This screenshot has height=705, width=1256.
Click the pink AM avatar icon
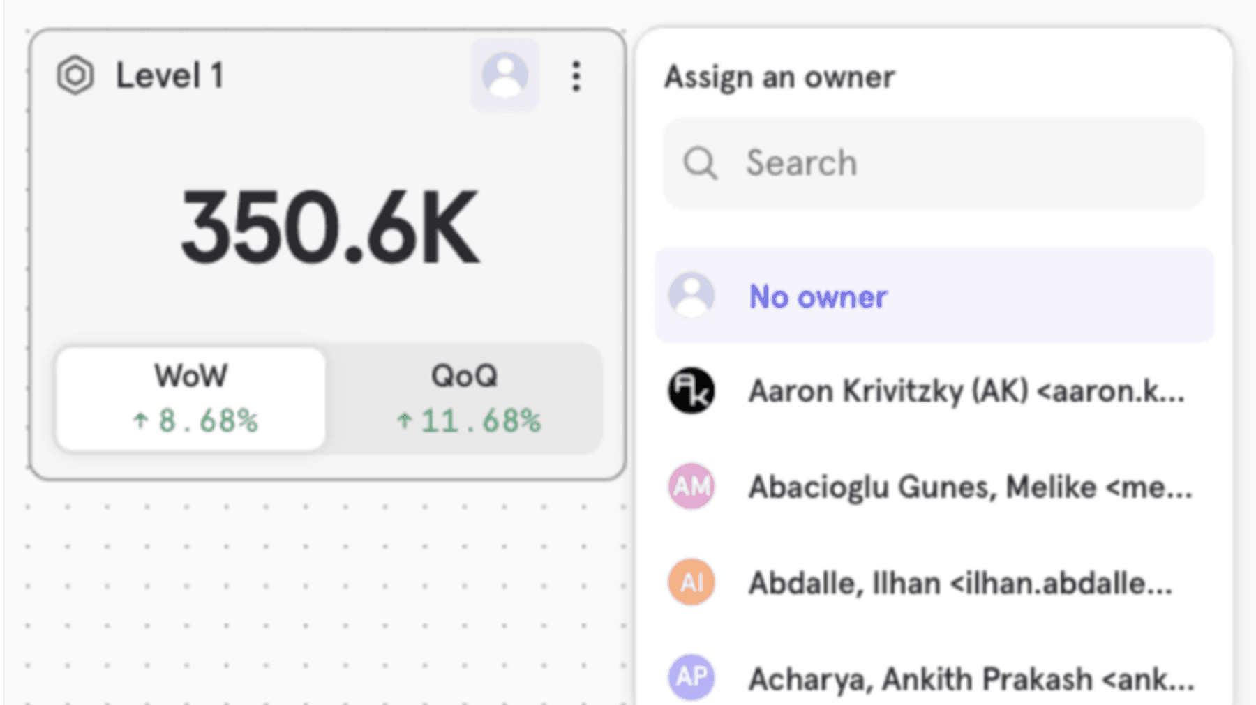tap(691, 487)
